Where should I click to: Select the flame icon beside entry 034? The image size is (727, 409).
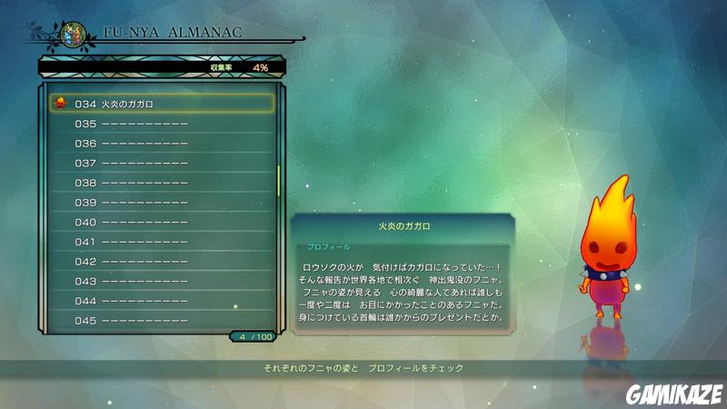click(x=60, y=103)
